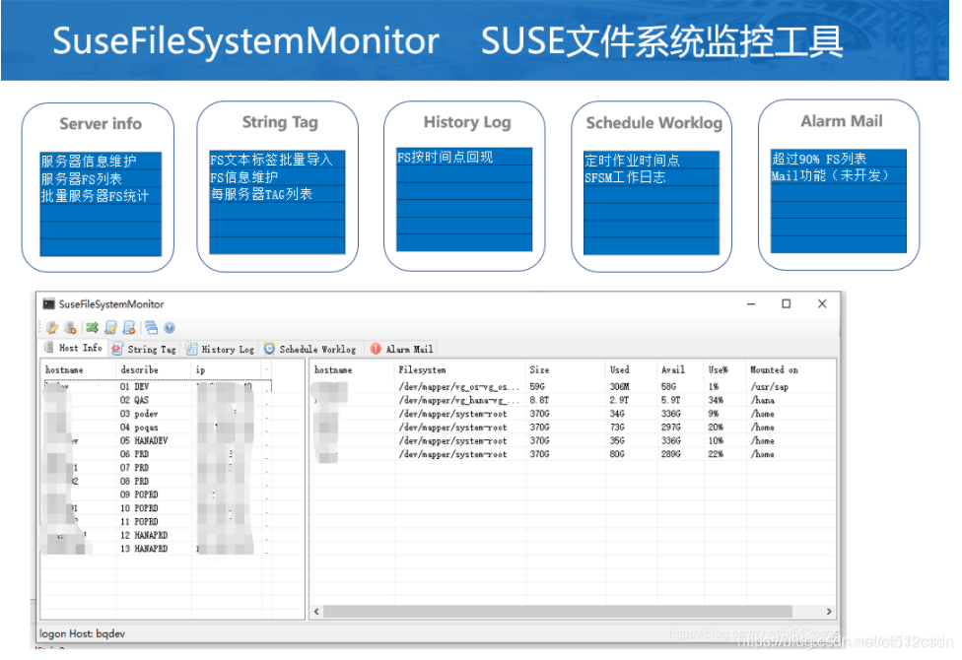This screenshot has height=660, width=962.
Task: Click the Used column header
Action: click(x=631, y=369)
